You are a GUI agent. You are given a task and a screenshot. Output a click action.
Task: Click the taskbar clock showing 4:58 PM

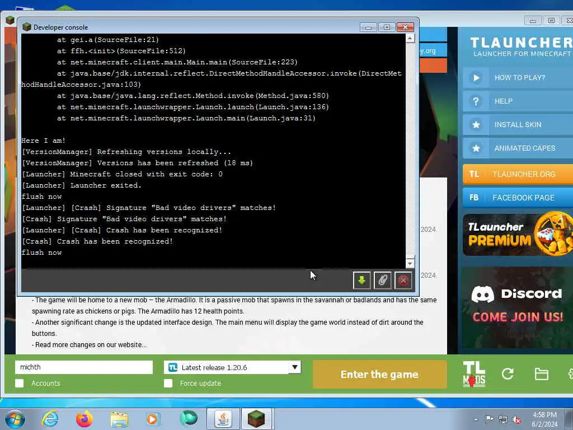544,419
